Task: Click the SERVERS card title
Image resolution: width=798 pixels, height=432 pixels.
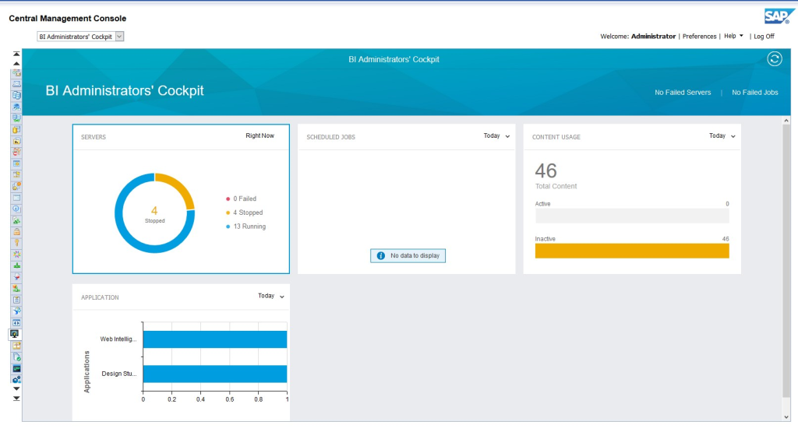Action: point(94,137)
